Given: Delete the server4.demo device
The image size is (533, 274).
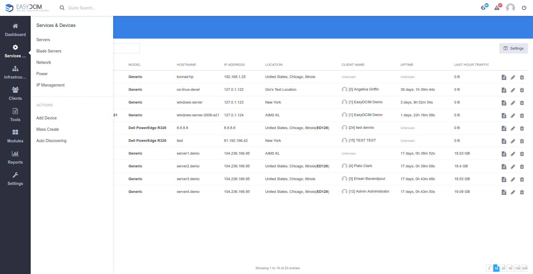Looking at the screenshot, I should tap(522, 192).
